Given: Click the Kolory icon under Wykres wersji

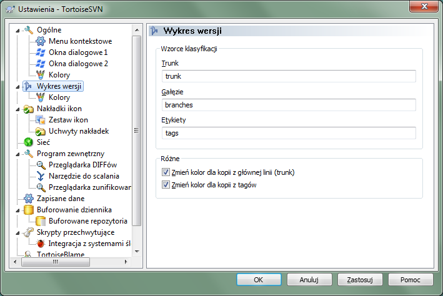Looking at the screenshot, I should (41, 97).
